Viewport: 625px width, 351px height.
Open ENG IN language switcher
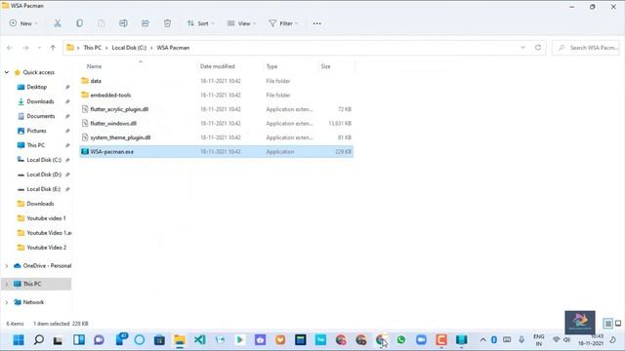pos(538,340)
